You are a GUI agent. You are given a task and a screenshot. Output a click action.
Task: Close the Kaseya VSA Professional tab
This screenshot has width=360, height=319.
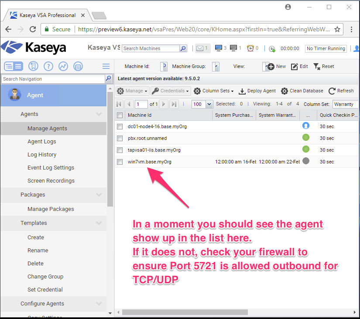pos(83,15)
